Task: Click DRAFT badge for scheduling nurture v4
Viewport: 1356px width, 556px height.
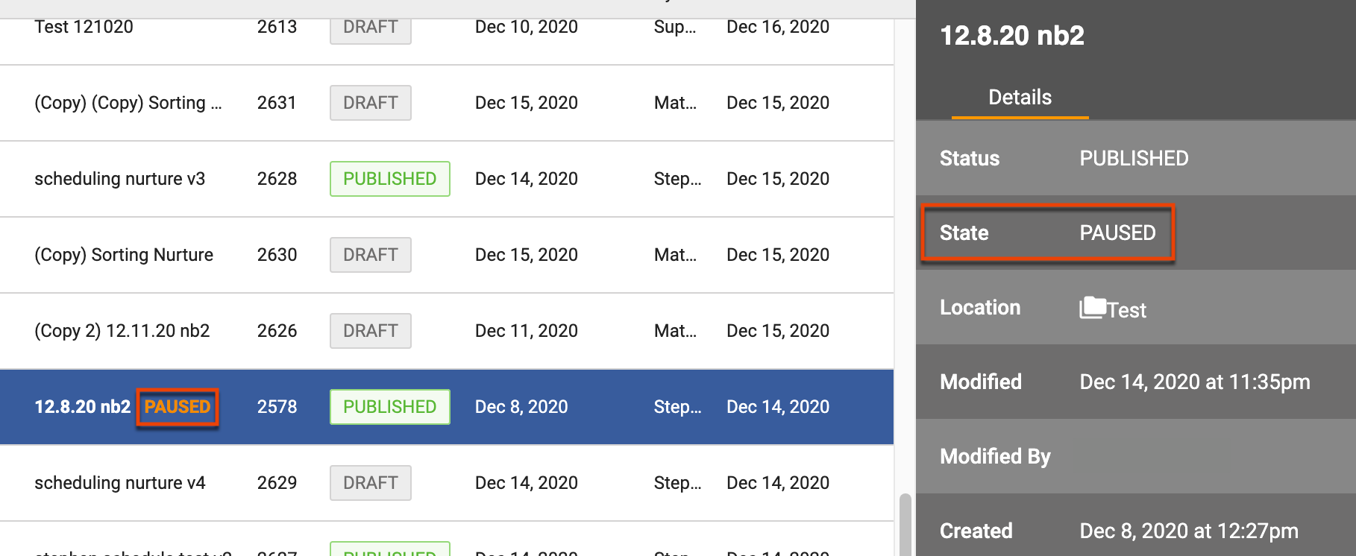Action: [x=370, y=483]
